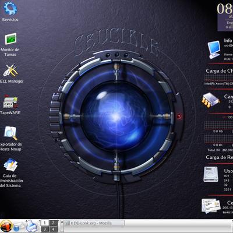Switch to virtual desktop 1
Viewport: 233px width, 233px height.
(x=45, y=223)
